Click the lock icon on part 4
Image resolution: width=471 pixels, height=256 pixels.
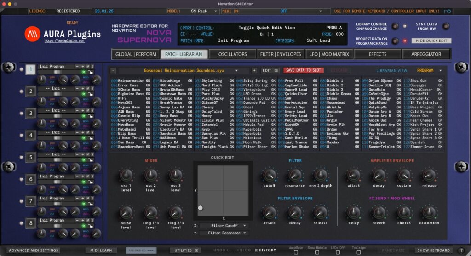point(90,138)
